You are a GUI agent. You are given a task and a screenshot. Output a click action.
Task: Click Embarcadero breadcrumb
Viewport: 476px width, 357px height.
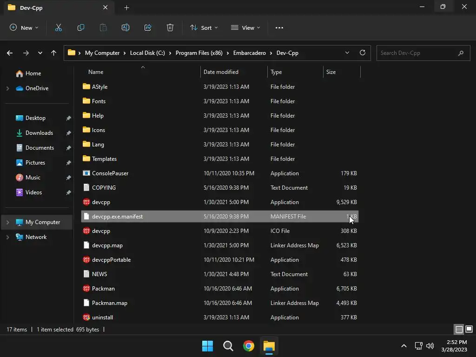[250, 53]
